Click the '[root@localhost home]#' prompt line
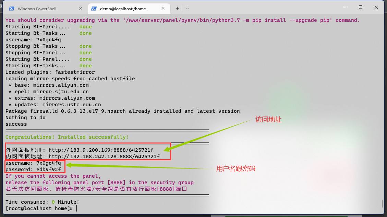Image resolution: width=387 pixels, height=217 pixels. [x=39, y=208]
